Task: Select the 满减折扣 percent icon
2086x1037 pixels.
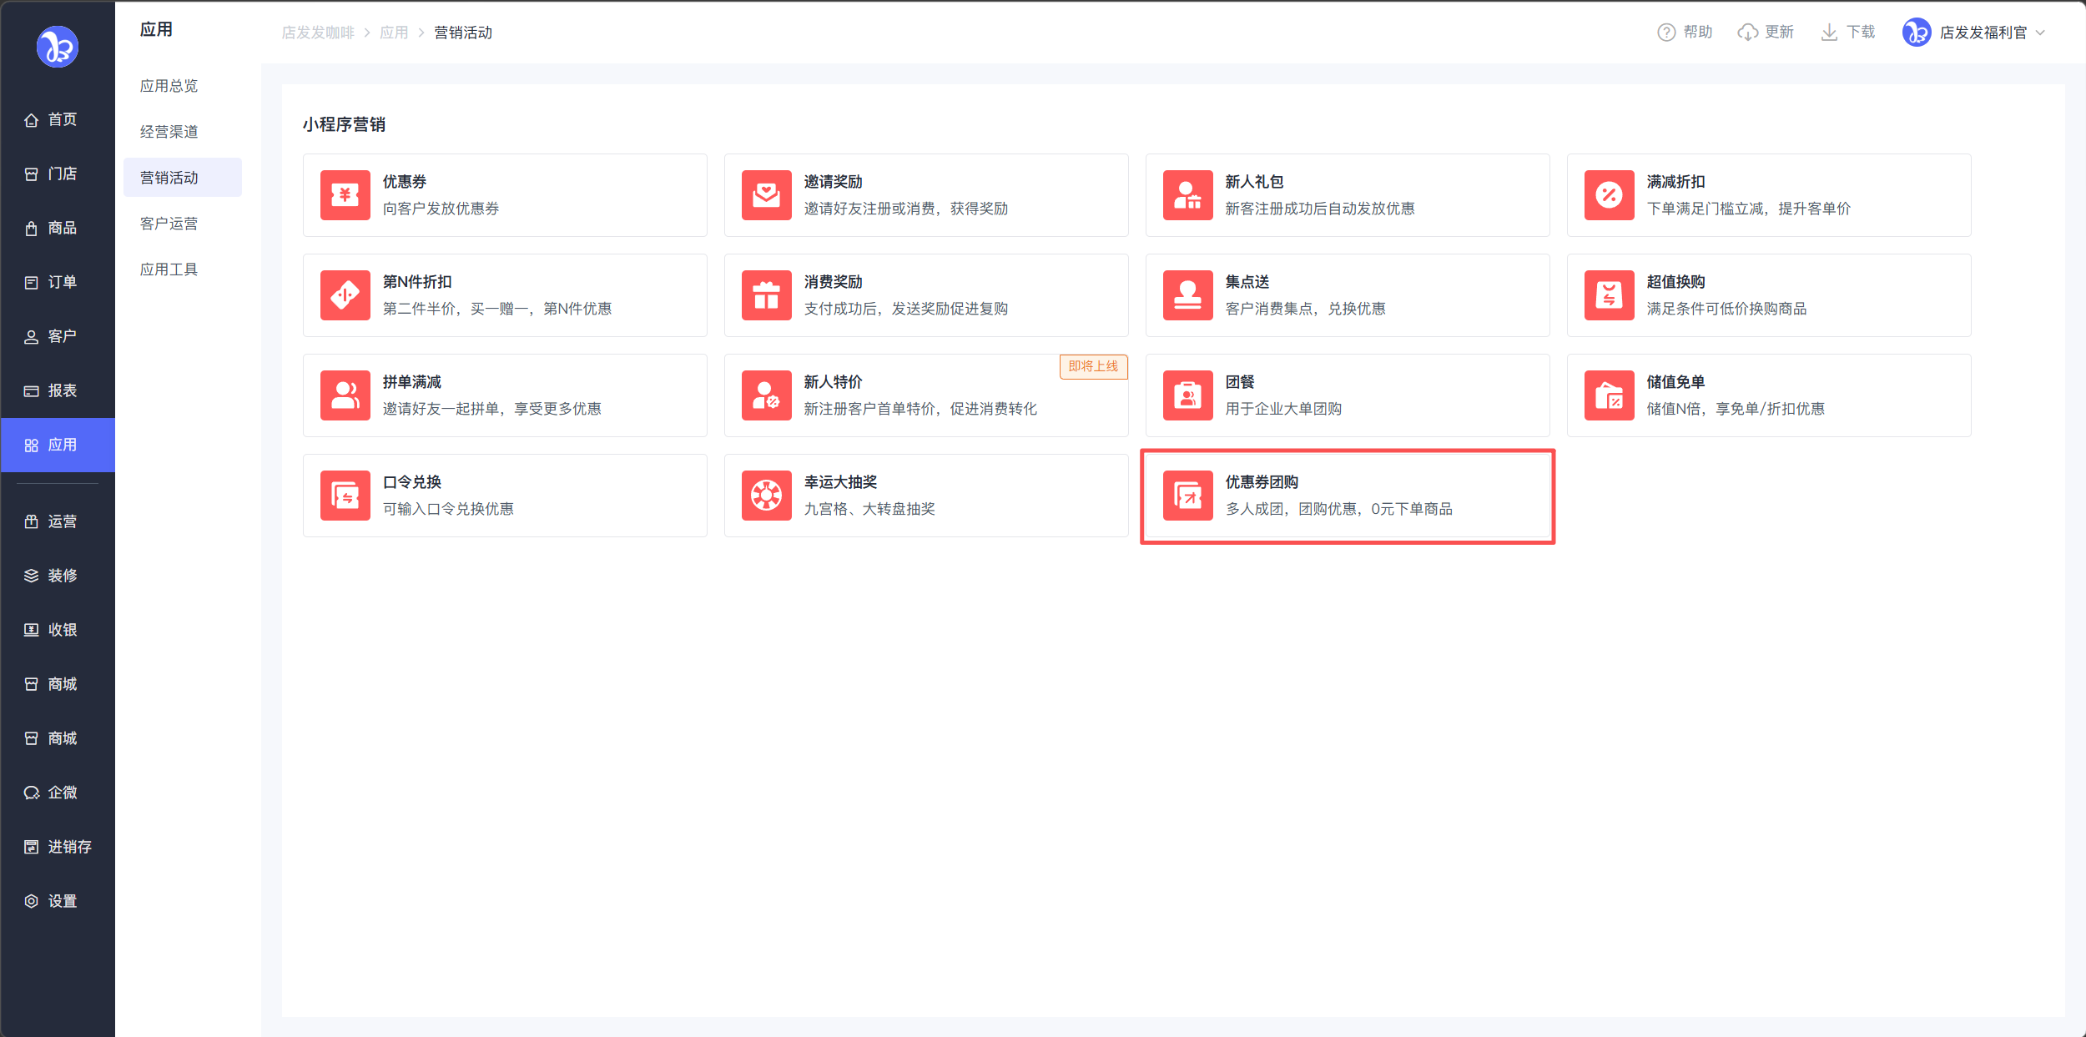Action: click(1609, 195)
